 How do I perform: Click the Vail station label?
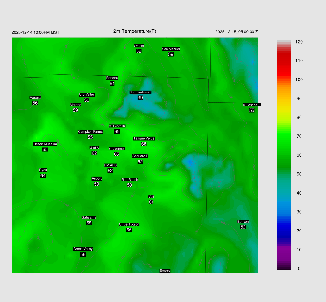pyautogui.click(x=151, y=197)
